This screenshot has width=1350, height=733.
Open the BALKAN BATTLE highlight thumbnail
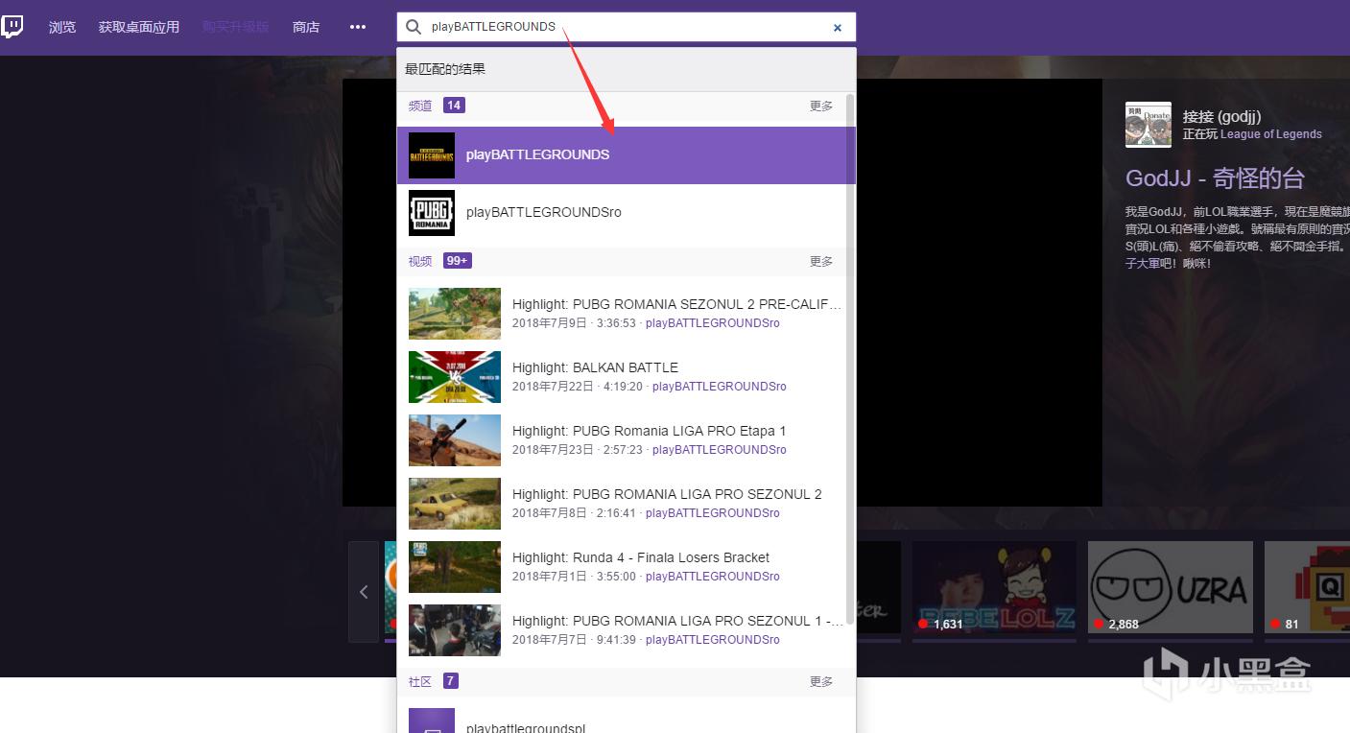click(x=455, y=376)
